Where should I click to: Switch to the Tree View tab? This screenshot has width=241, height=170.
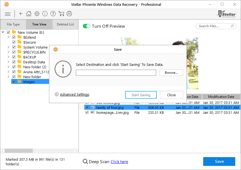pyautogui.click(x=39, y=24)
